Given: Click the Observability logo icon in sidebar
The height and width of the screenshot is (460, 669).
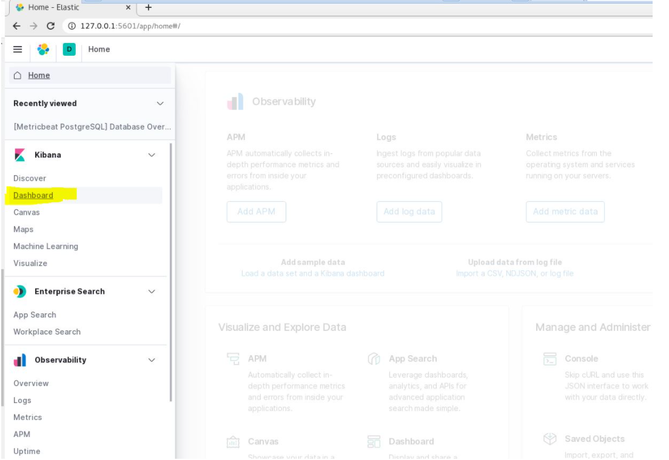Looking at the screenshot, I should [x=19, y=360].
